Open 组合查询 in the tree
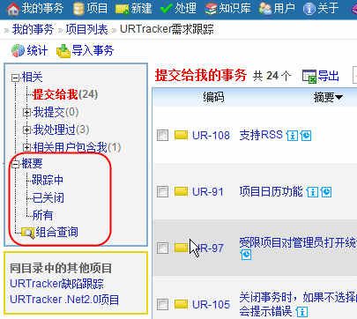357x319 pixels. coord(56,233)
